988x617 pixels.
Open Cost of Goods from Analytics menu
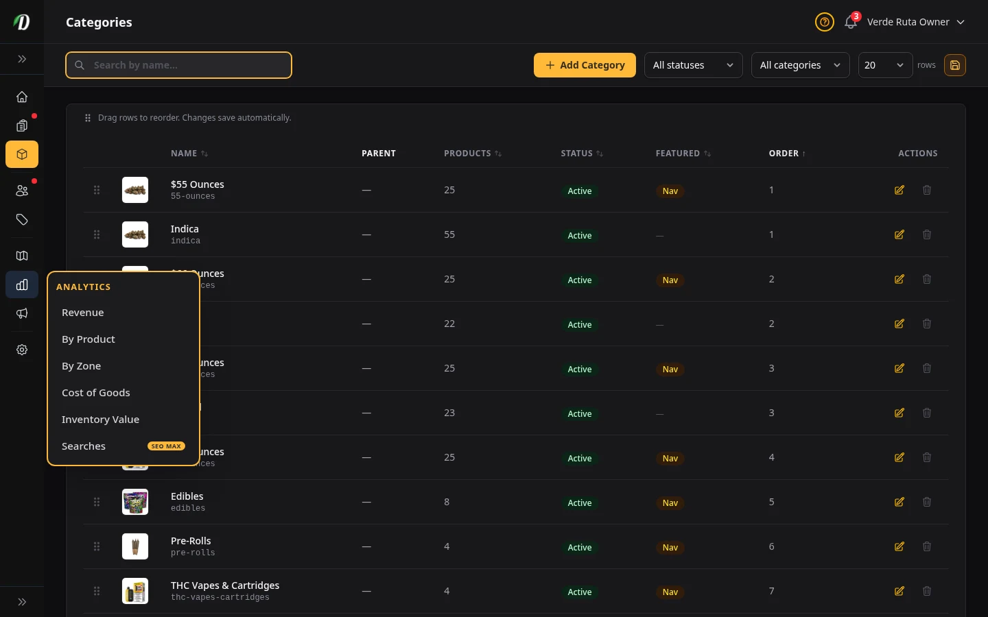pyautogui.click(x=96, y=392)
